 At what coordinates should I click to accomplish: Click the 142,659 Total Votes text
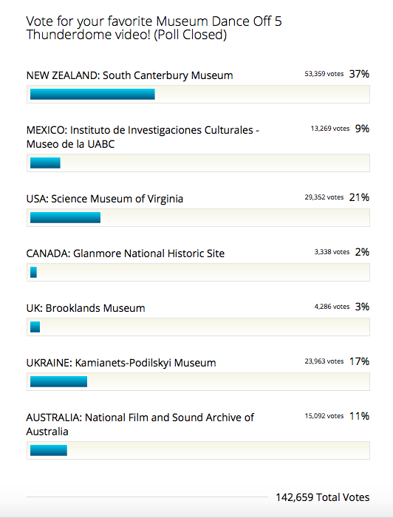pos(323,497)
